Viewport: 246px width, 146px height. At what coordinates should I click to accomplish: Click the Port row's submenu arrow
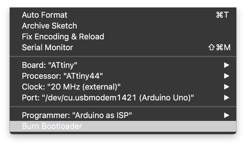coord(227,98)
